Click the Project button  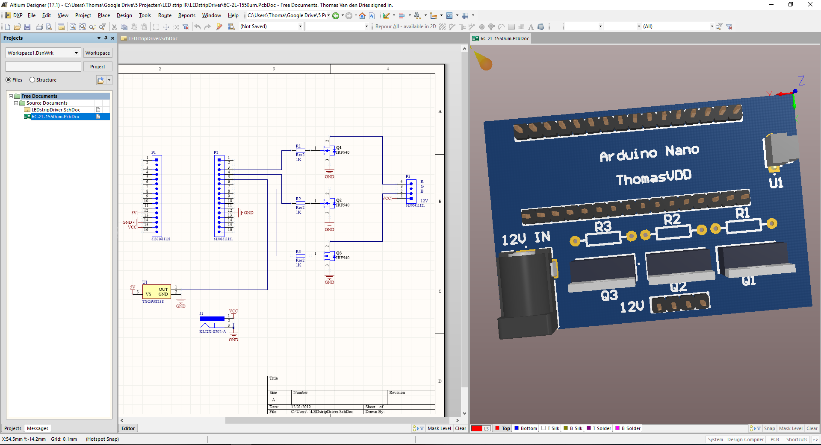97,66
